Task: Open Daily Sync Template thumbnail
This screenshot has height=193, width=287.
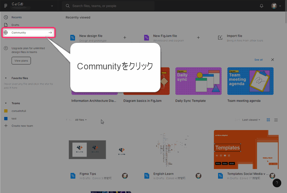Action: [x=198, y=81]
